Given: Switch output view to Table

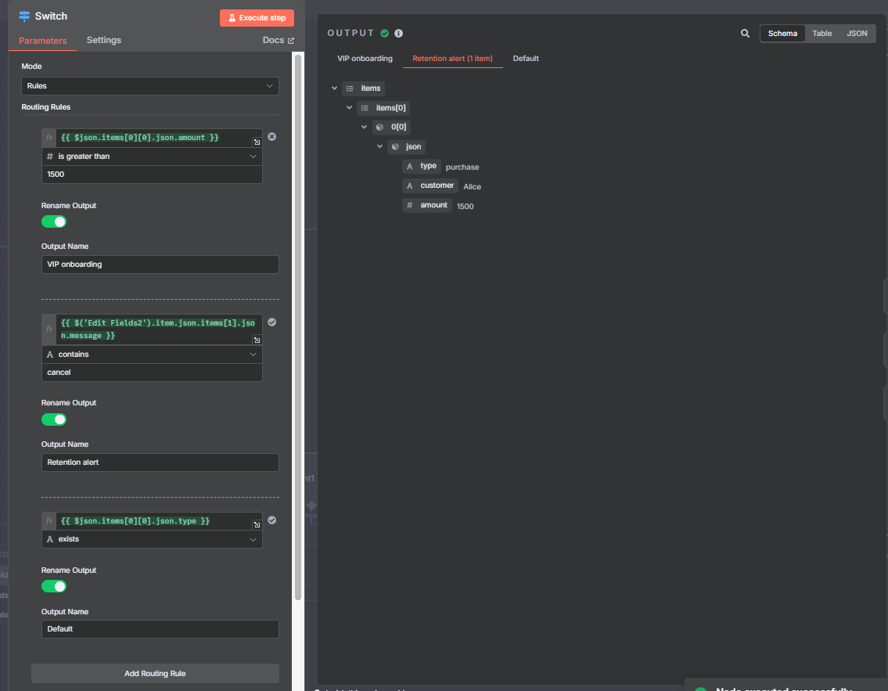Looking at the screenshot, I should coord(821,34).
